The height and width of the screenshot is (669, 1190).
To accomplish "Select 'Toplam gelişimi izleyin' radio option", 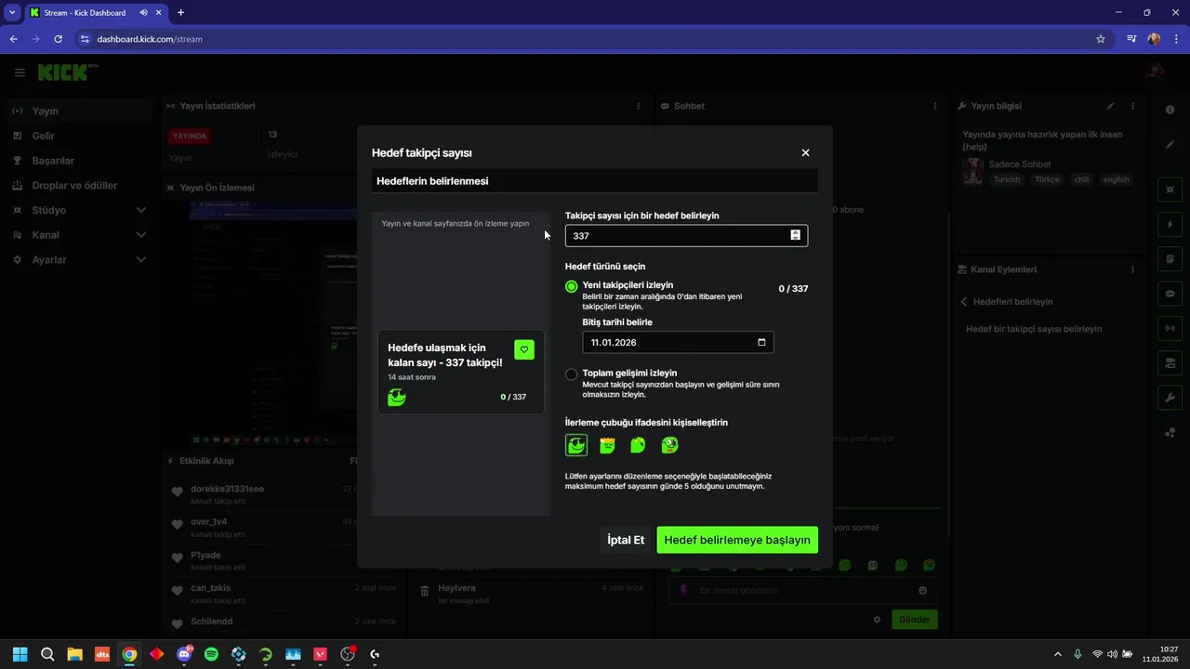I will 571,374.
